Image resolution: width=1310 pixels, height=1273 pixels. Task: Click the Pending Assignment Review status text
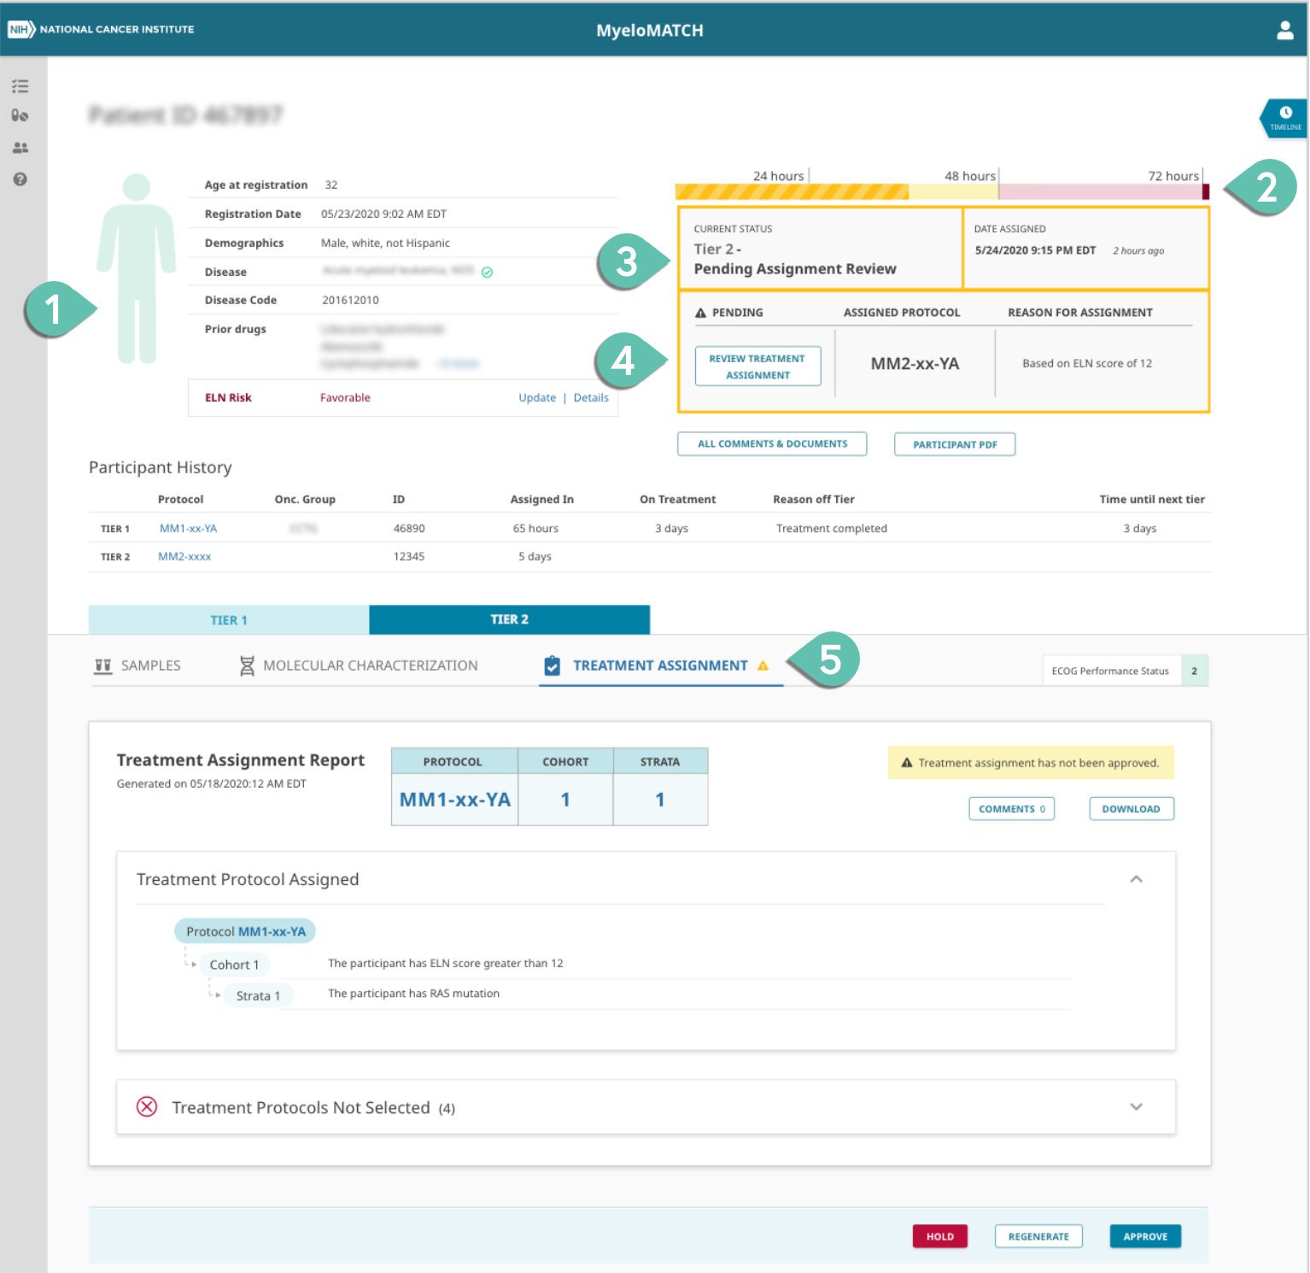click(x=795, y=269)
